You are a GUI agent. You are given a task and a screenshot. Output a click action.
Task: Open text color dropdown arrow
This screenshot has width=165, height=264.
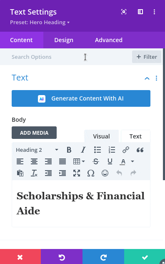coord(132,161)
